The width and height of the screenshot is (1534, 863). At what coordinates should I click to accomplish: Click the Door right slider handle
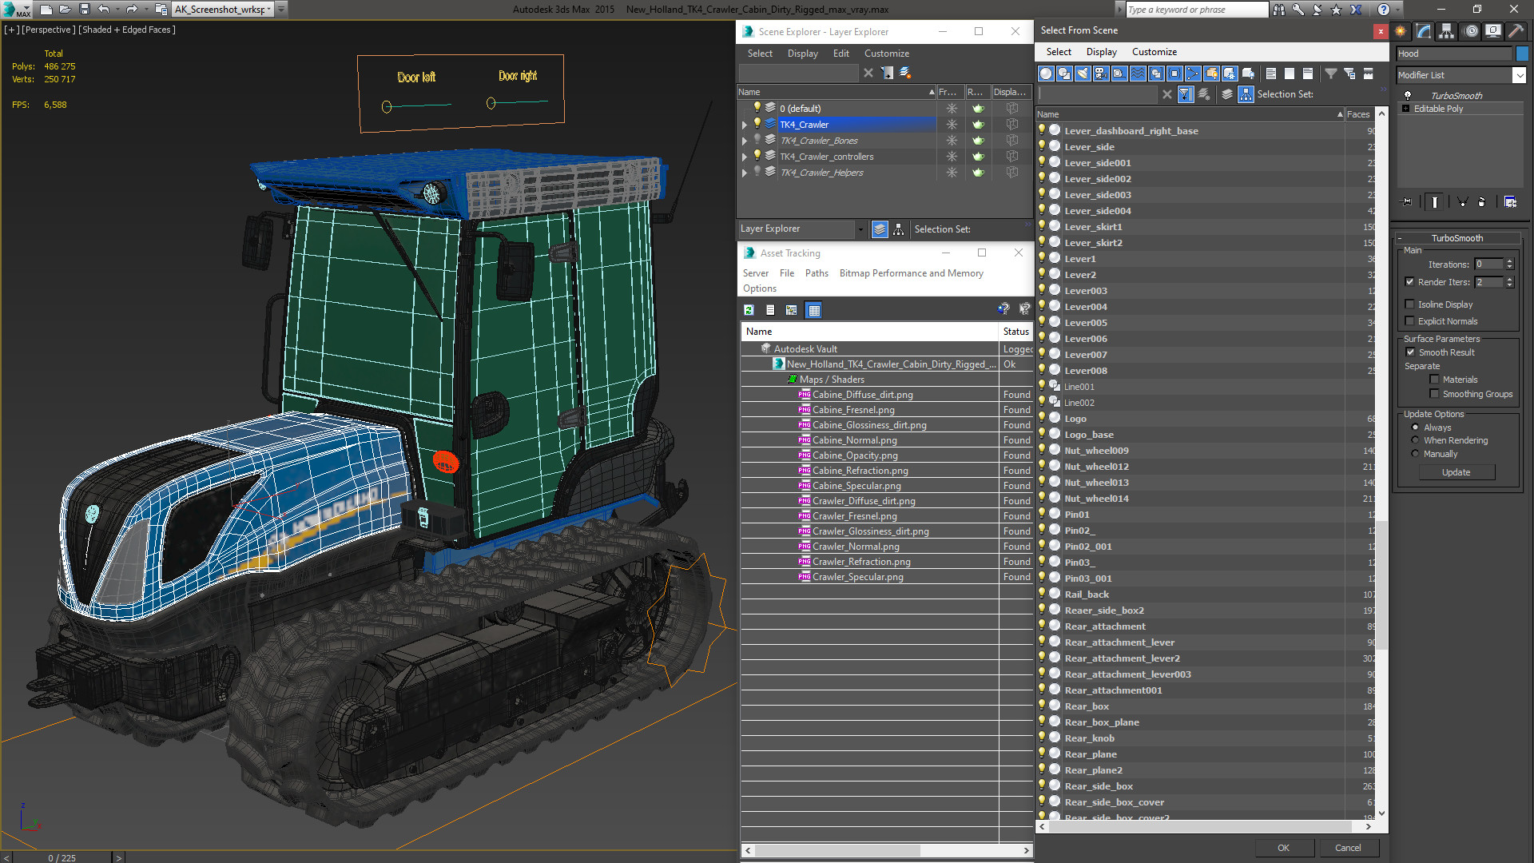(491, 103)
